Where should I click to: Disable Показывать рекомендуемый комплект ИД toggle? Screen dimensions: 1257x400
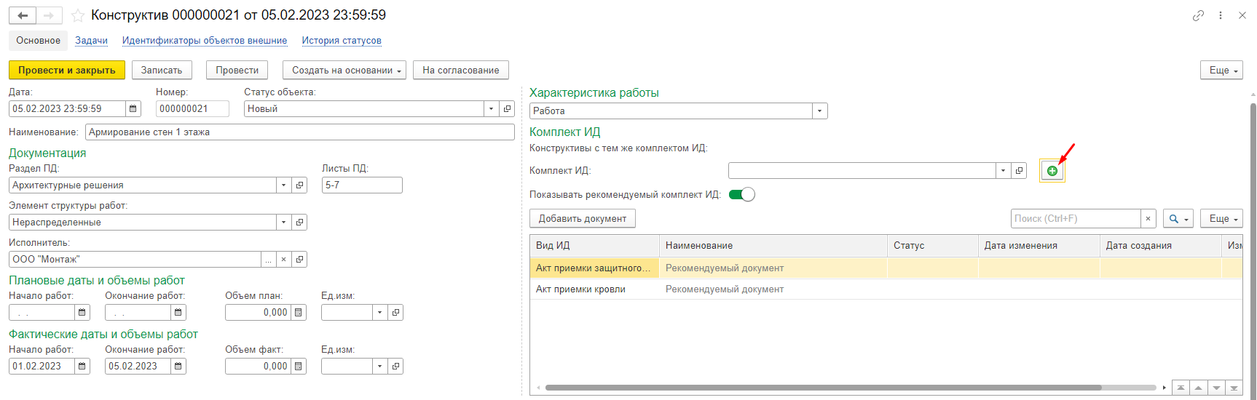[x=741, y=194]
